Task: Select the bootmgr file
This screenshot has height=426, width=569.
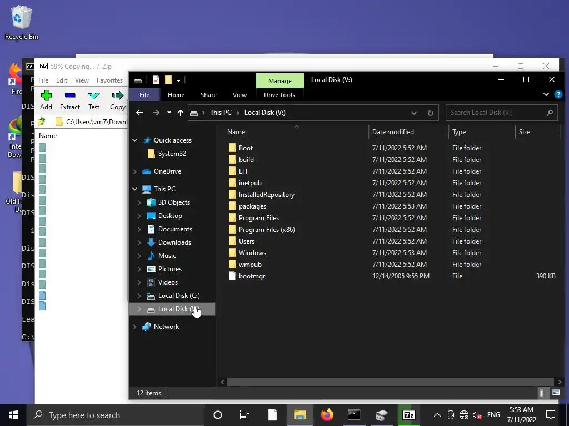Action: tap(252, 276)
